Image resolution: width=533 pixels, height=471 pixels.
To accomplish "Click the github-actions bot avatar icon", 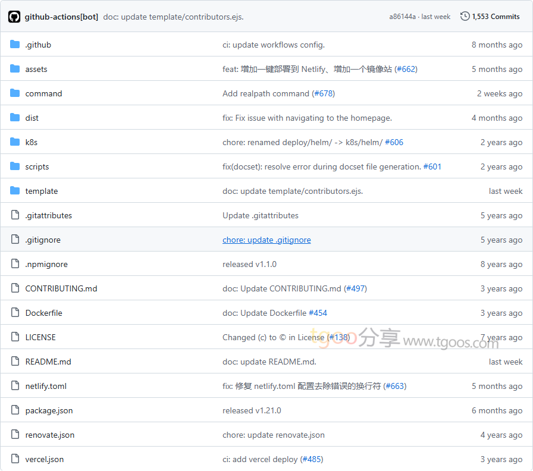I will pos(14,17).
